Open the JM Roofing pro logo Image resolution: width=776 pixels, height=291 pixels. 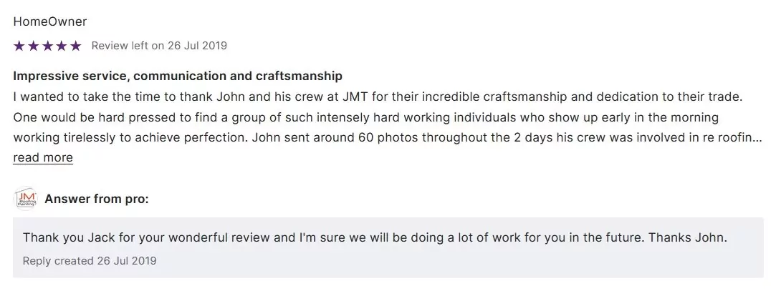coord(27,199)
